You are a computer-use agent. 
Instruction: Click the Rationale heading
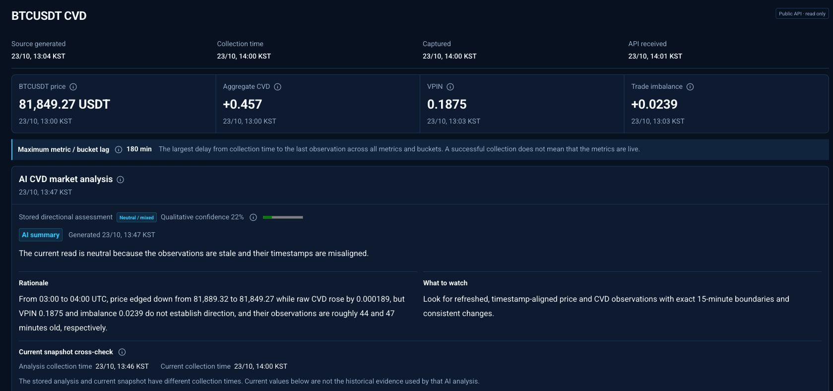(x=34, y=283)
